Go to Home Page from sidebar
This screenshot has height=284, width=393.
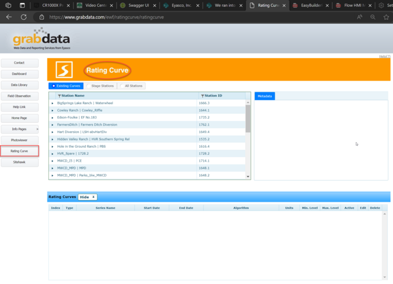tap(20, 118)
